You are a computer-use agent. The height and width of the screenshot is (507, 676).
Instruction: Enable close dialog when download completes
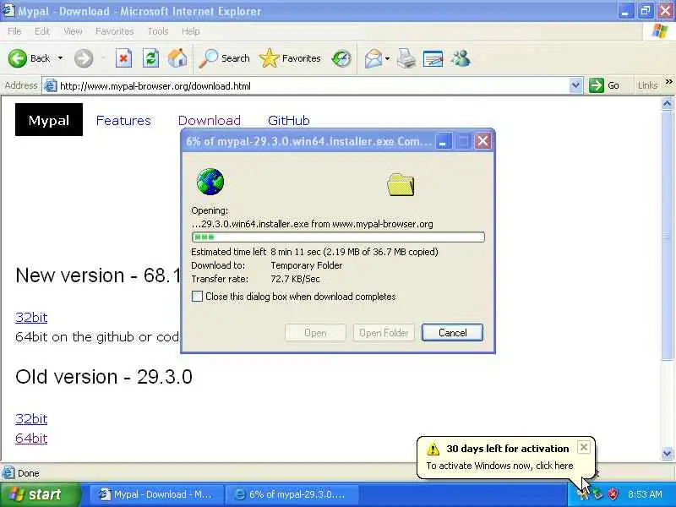tap(197, 297)
